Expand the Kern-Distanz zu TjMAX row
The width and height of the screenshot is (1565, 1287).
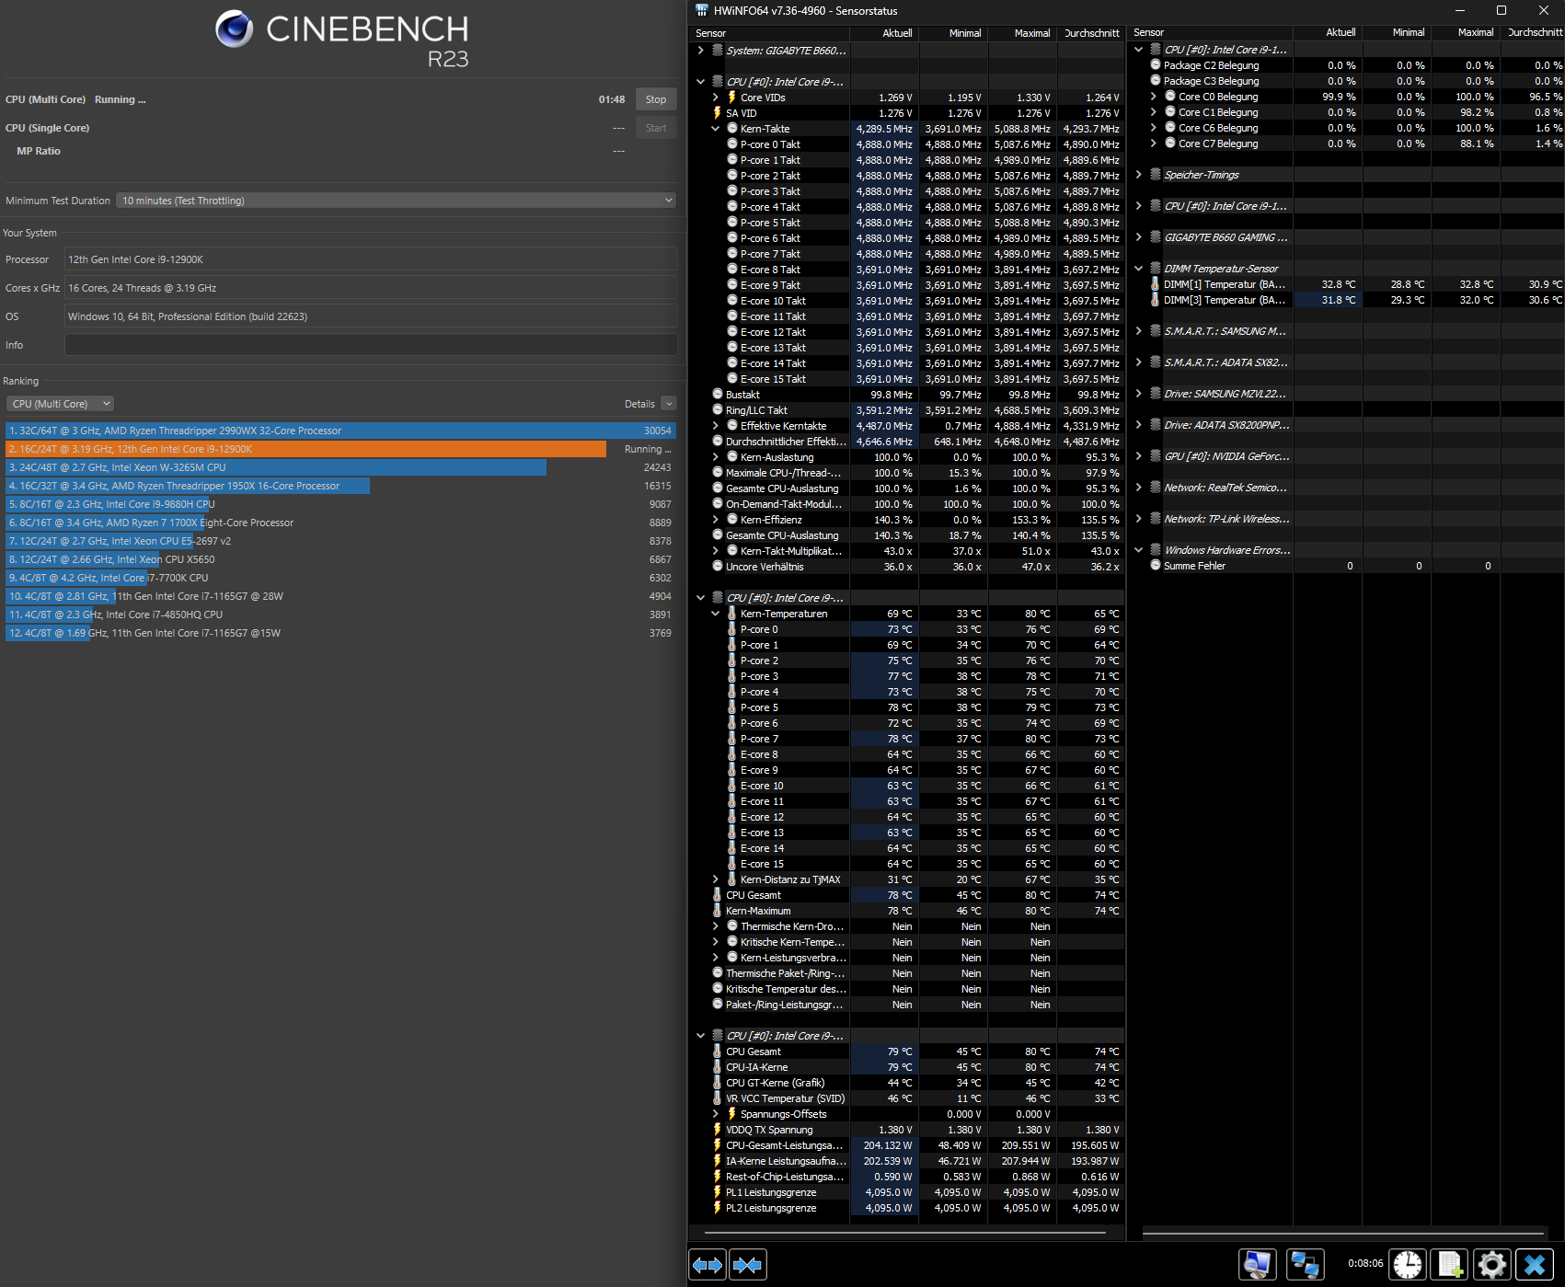(x=715, y=879)
